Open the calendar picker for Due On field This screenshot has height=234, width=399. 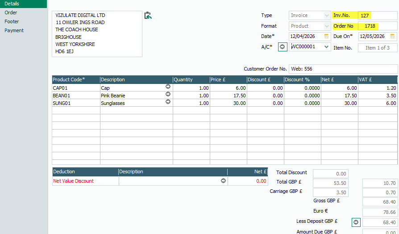pos(393,36)
